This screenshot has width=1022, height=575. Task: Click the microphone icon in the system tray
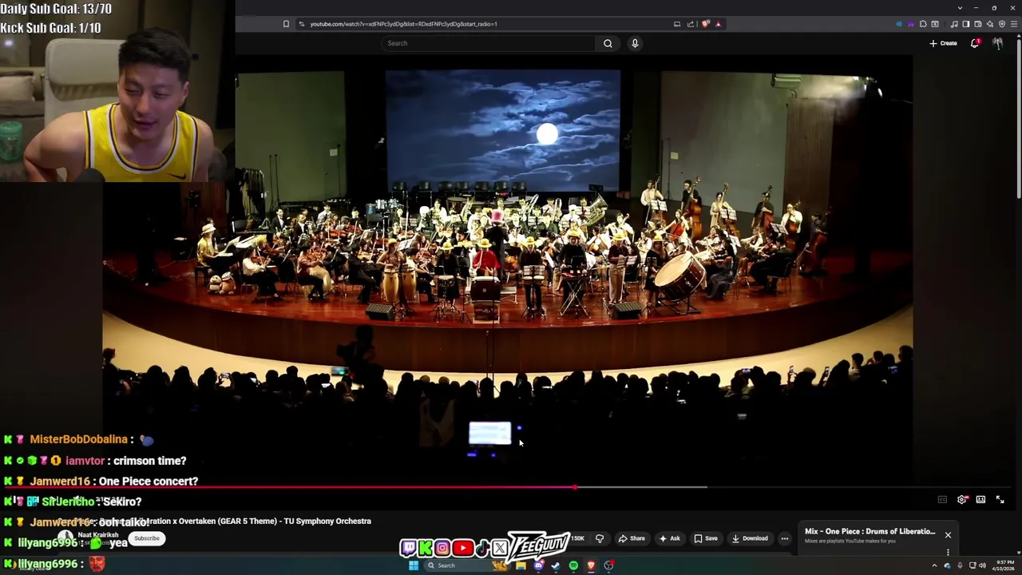coord(960,565)
